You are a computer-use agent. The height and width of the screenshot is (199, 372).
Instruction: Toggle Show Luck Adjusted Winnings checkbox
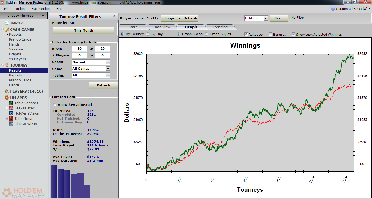coord(294,34)
